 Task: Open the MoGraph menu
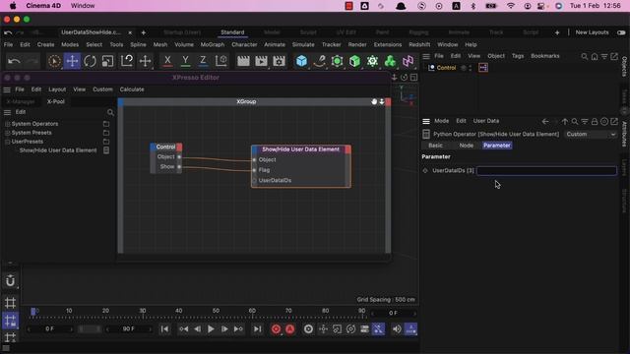click(x=213, y=44)
